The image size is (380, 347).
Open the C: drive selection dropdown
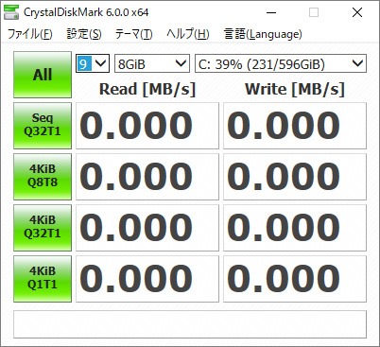pos(281,63)
